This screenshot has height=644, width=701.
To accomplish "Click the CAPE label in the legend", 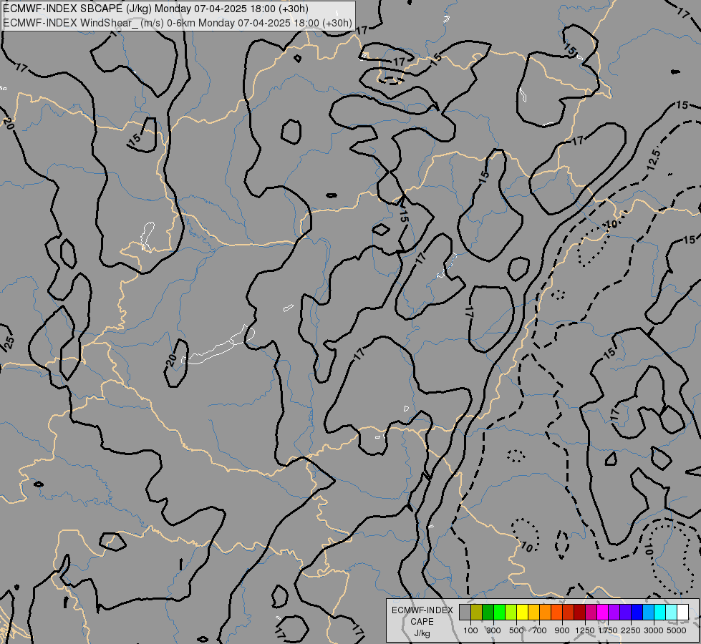I will point(422,622).
